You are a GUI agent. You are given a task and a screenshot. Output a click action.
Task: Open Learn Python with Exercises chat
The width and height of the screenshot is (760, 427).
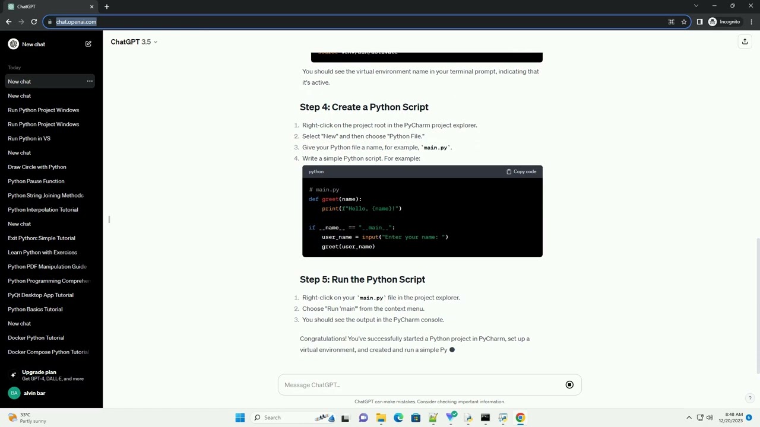pyautogui.click(x=50, y=252)
